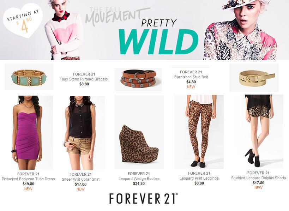Screen dimensions: 289x211
Task: Follow the Sheer Wild Collar Shirt link
Action: click(80, 179)
